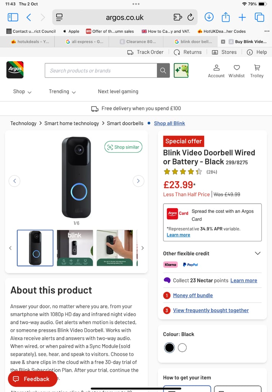Click the search magnifier button

tap(163, 70)
